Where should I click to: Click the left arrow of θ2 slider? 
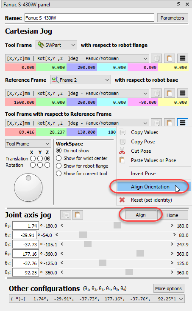(57, 235)
